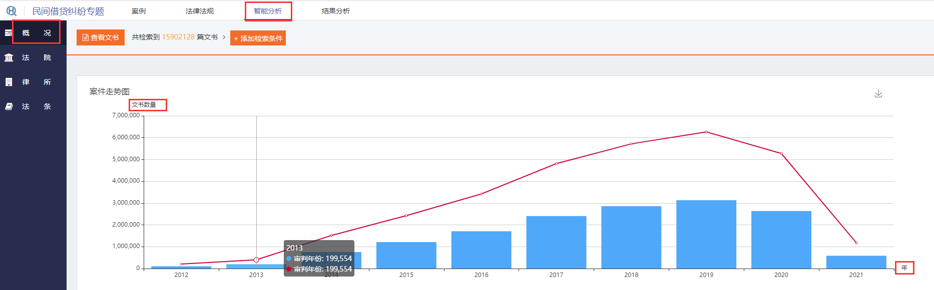The width and height of the screenshot is (934, 290).
Task: Click the site logo icon
Action: click(x=12, y=11)
